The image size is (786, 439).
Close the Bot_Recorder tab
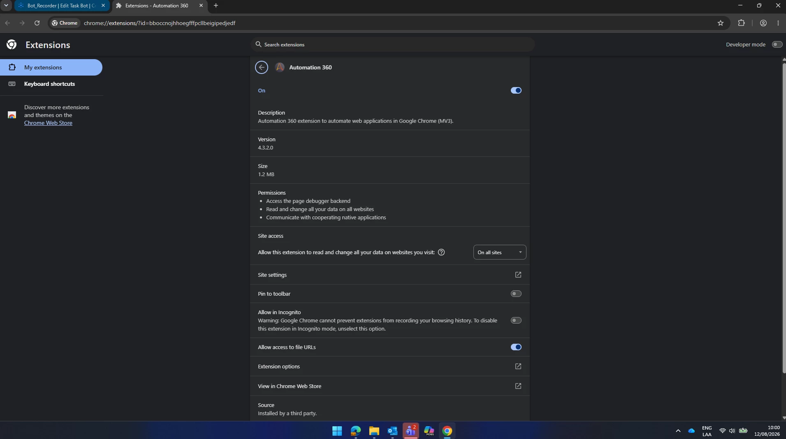click(103, 5)
